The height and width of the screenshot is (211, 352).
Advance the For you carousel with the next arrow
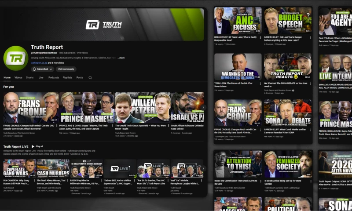(203, 107)
